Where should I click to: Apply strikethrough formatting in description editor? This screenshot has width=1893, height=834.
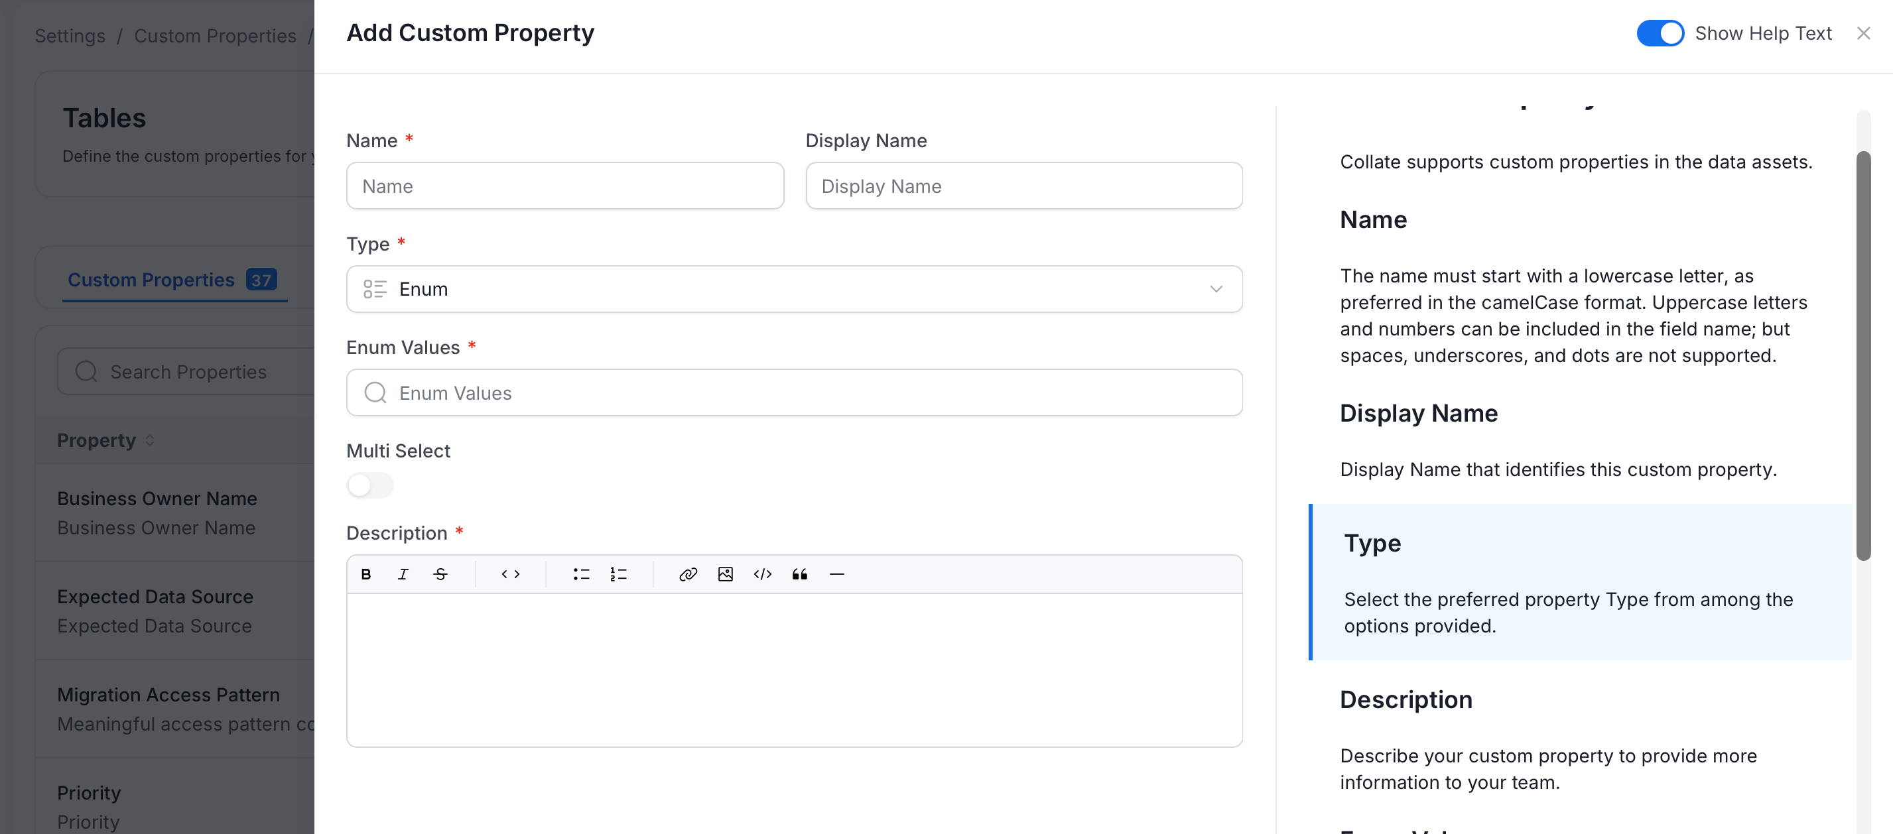pyautogui.click(x=440, y=574)
